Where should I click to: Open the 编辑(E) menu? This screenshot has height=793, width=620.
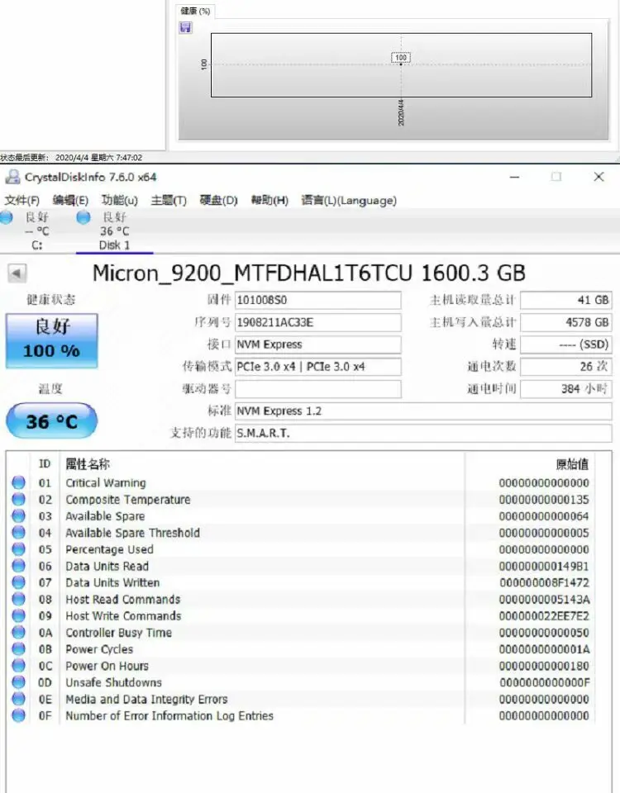coord(70,200)
